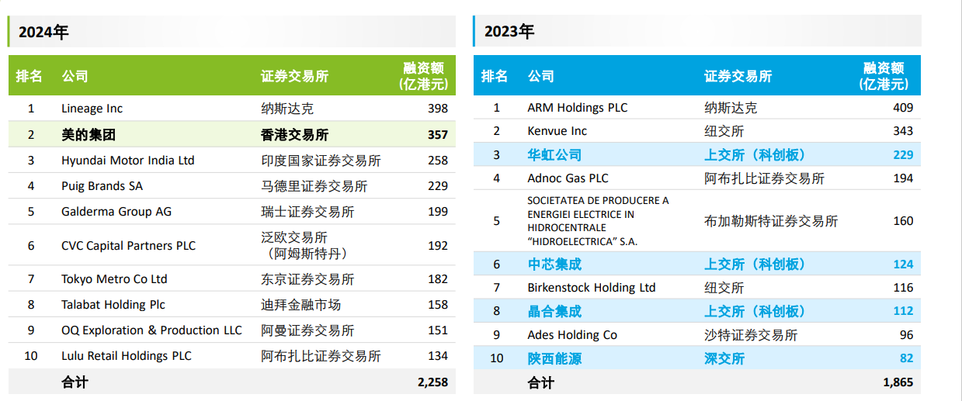Click CVC Capital Partners PLC

coord(128,246)
